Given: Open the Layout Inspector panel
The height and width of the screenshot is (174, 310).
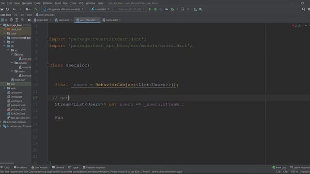Looking at the screenshot, I should click(300, 168).
